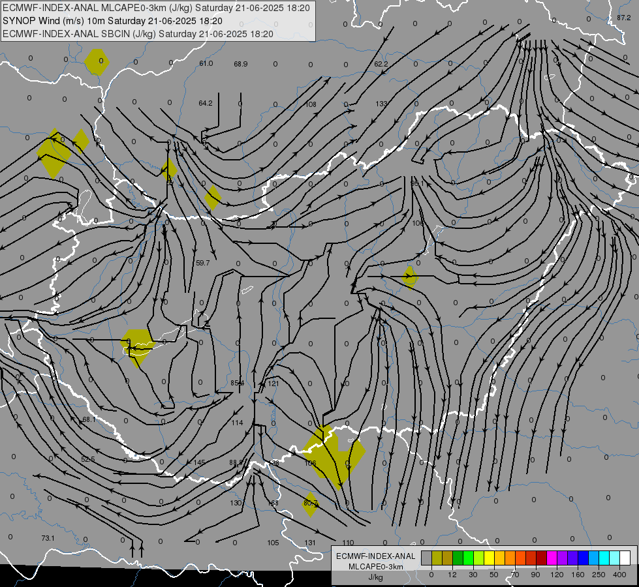Click the '105' value on the map
The width and height of the screenshot is (639, 587).
tap(273, 543)
